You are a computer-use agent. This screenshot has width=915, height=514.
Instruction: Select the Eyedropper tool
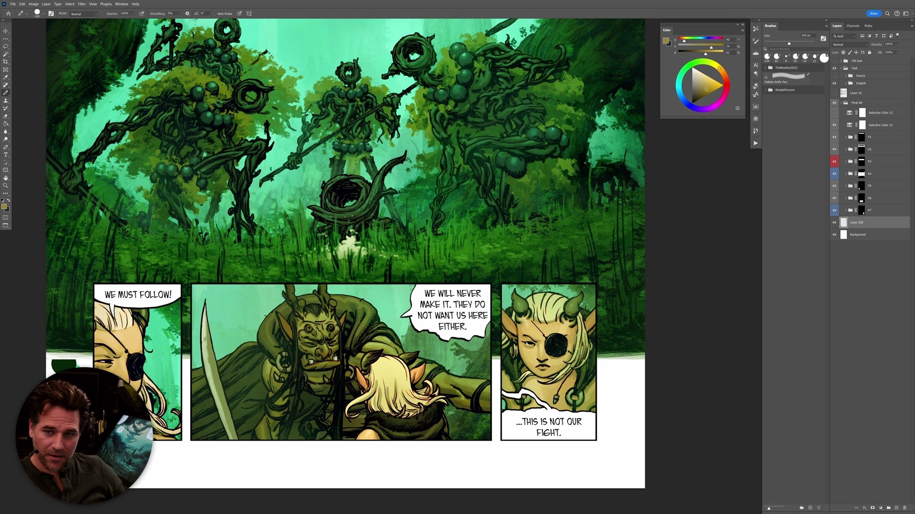(x=6, y=77)
